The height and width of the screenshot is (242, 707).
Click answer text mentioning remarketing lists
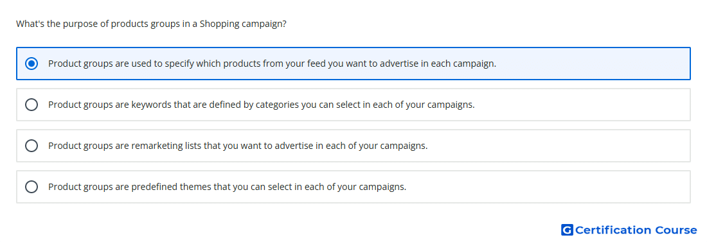[x=238, y=146]
